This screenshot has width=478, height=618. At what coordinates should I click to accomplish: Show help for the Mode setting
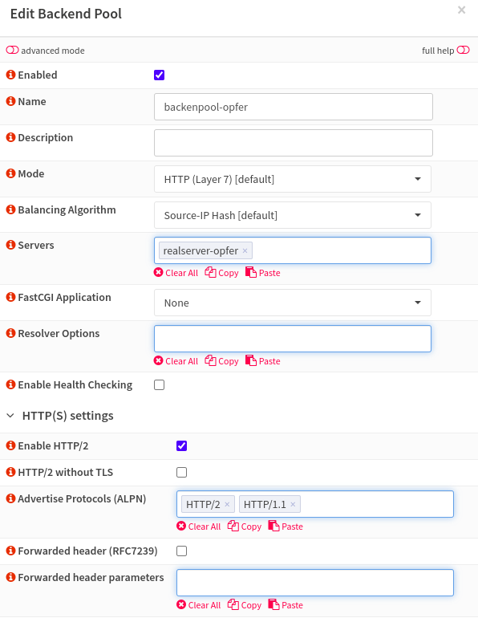click(x=11, y=173)
